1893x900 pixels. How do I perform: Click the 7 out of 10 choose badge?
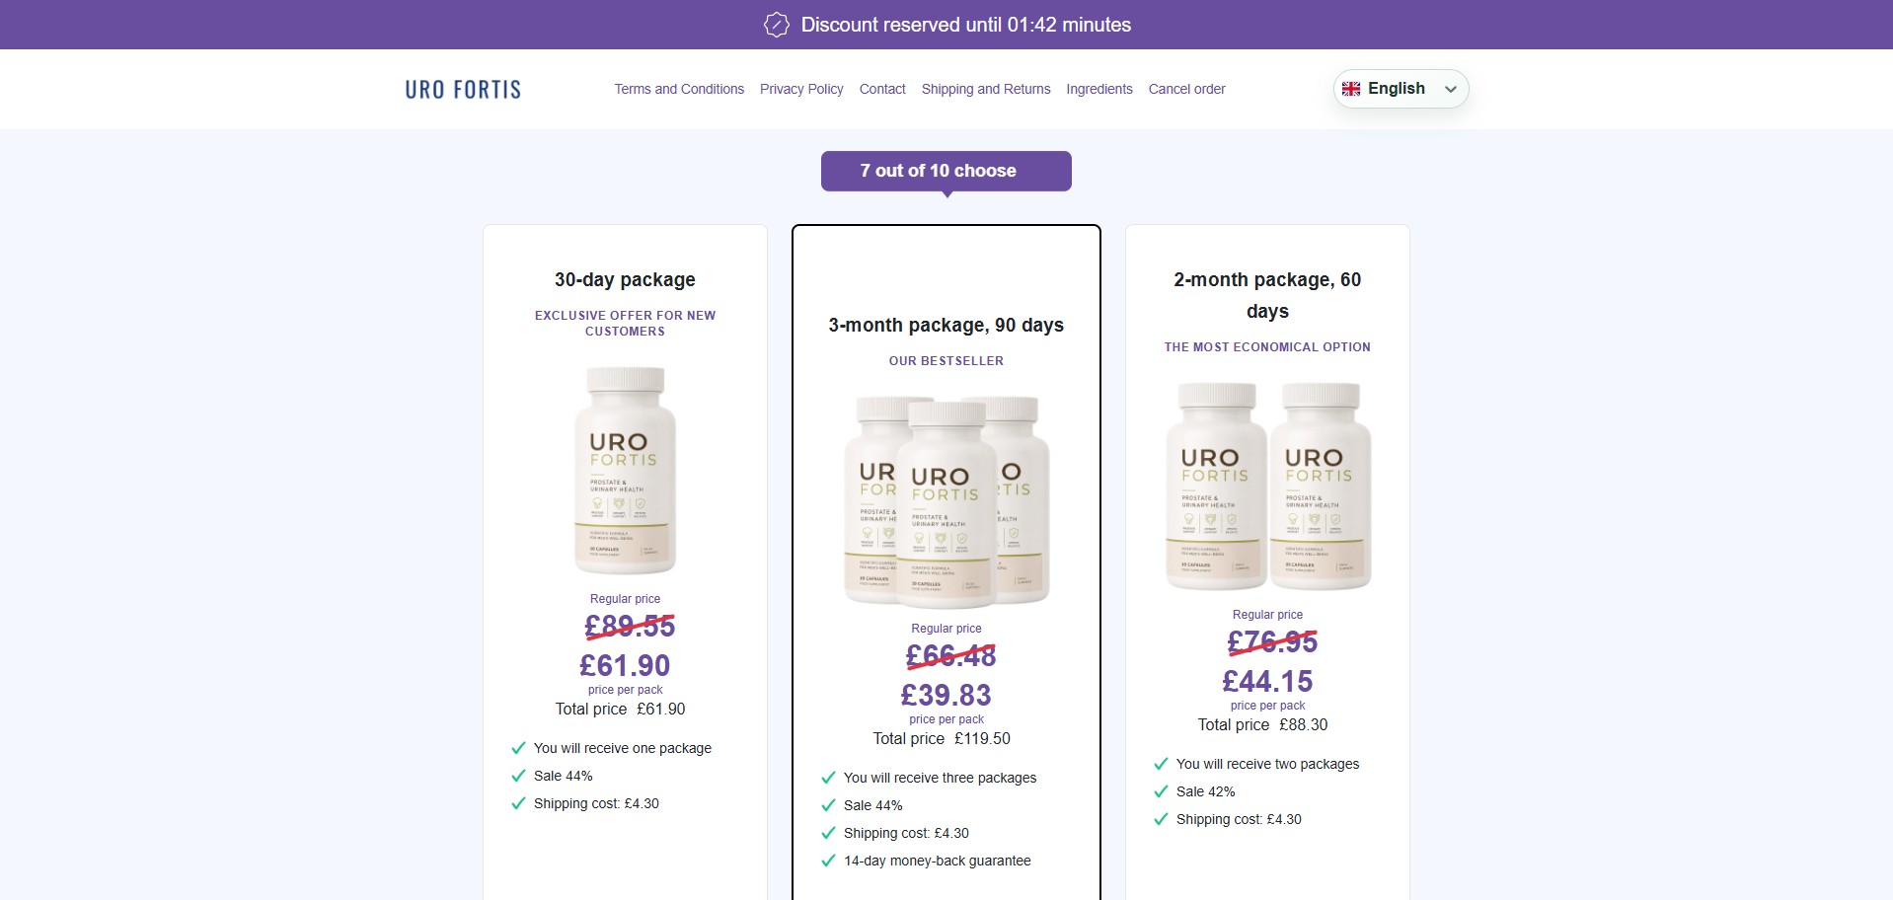(946, 172)
